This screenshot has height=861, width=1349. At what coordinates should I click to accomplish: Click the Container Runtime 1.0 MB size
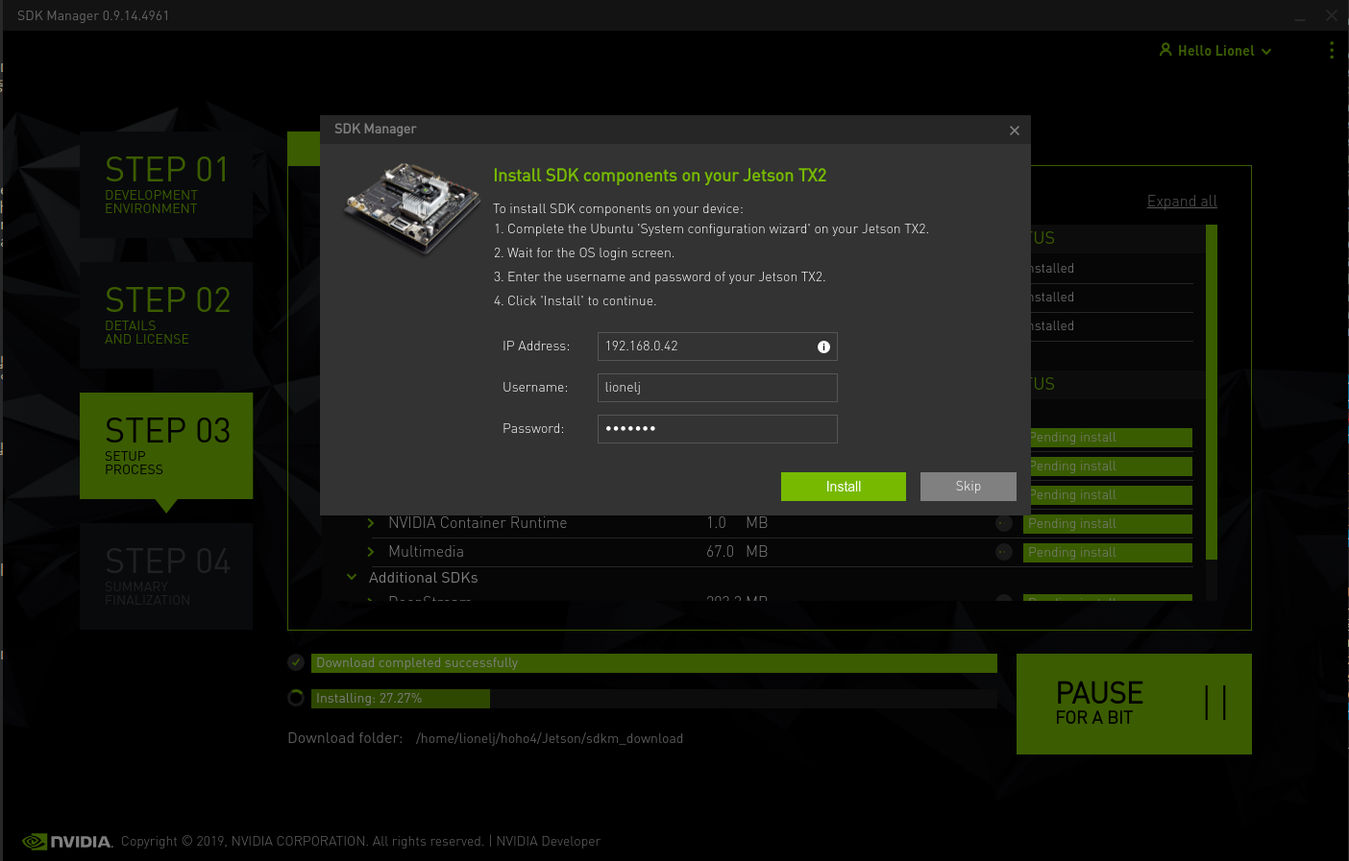tap(737, 523)
